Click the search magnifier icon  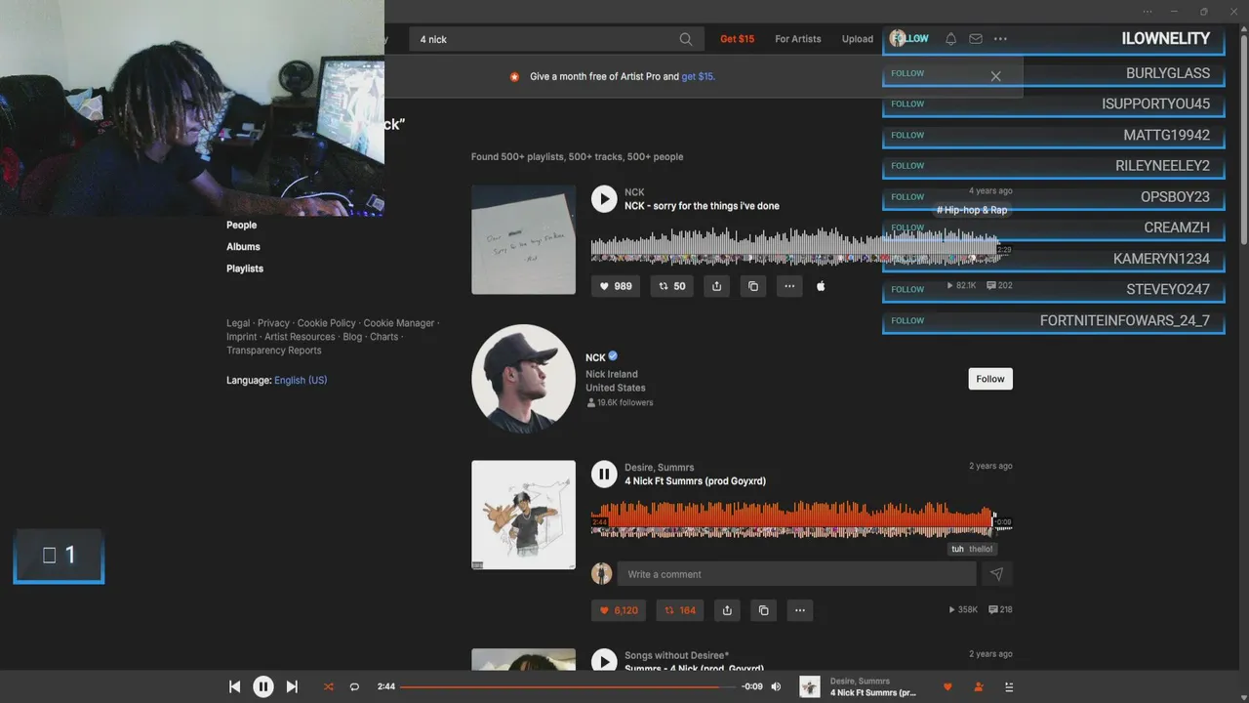point(686,39)
